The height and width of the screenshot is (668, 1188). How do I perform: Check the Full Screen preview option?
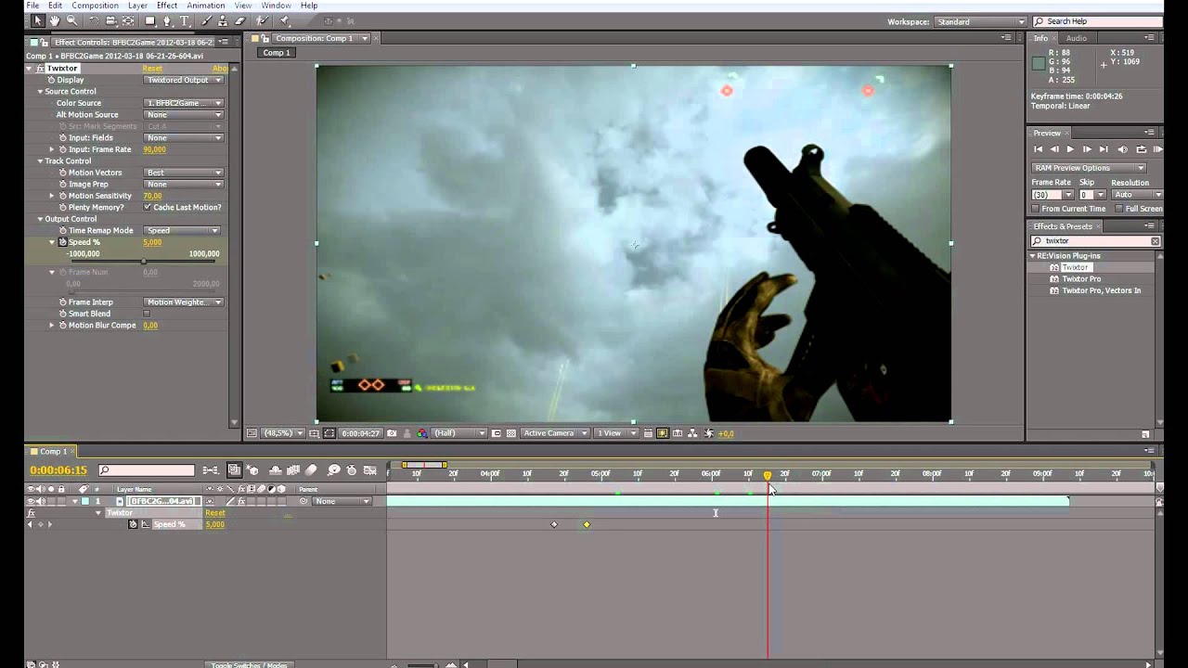pyautogui.click(x=1119, y=209)
